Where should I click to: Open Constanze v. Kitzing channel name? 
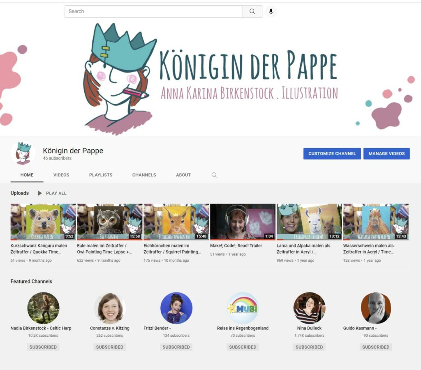(110, 328)
